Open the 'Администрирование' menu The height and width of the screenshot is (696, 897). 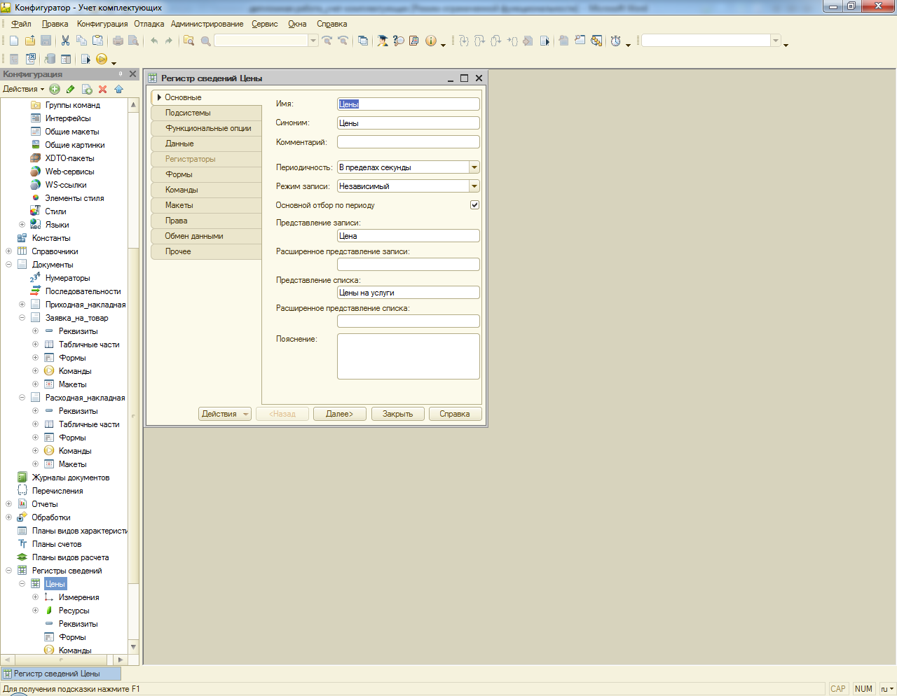click(x=207, y=24)
